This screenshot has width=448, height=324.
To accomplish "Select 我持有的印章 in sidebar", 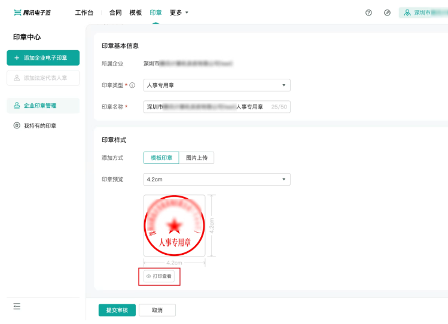I will tap(39, 126).
